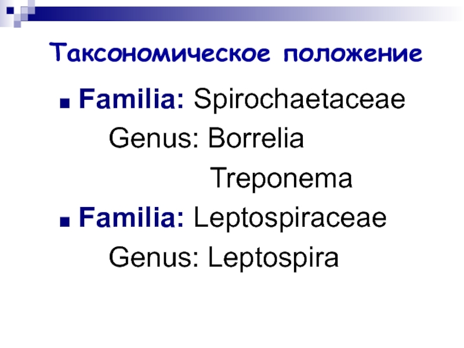464x348 pixels.
Task: Click the word 'Leptospira' in last line
Action: [x=273, y=258]
